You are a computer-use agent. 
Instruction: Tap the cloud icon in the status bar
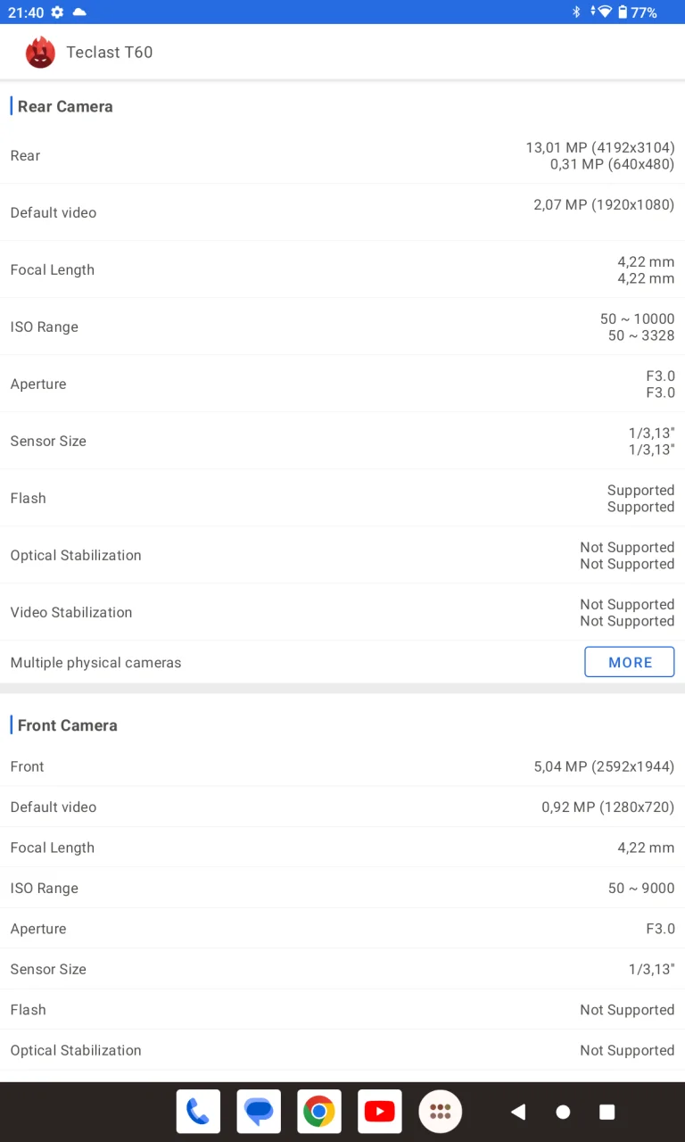pos(80,12)
